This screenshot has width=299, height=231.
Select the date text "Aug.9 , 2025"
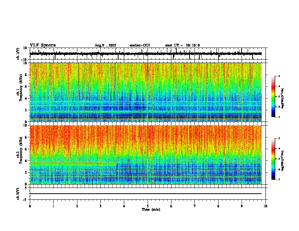[105, 45]
